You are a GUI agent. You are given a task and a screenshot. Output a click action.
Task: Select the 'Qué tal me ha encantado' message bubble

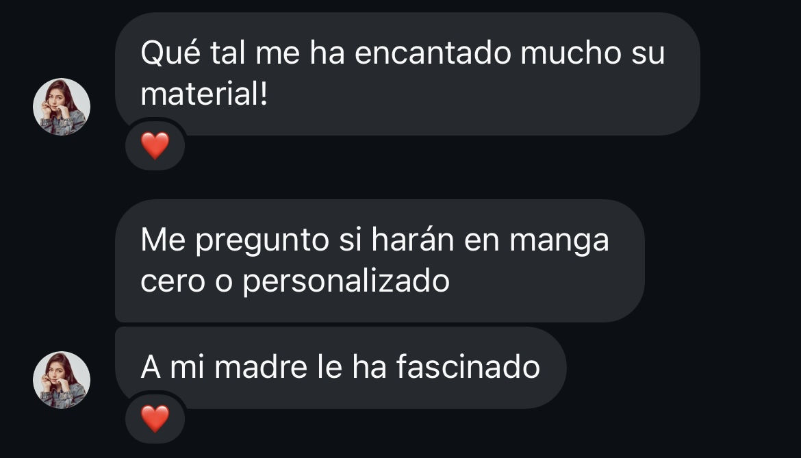[x=407, y=74]
